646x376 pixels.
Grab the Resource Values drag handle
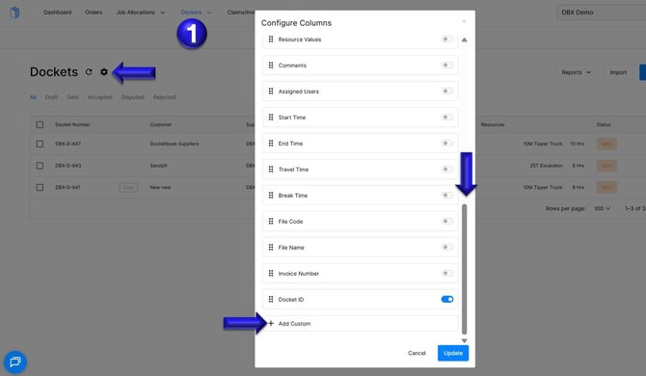pyautogui.click(x=271, y=40)
